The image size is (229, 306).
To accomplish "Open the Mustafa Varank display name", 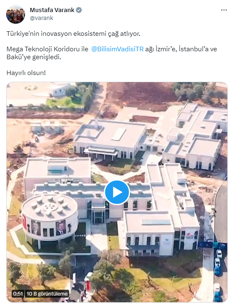I will (x=52, y=10).
